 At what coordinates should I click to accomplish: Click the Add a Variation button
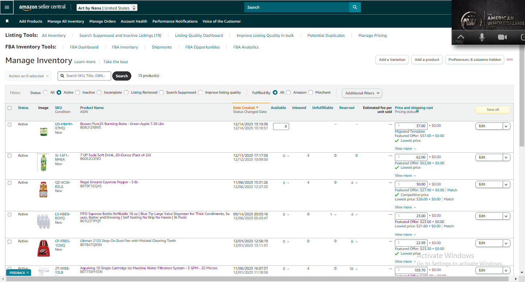coord(392,60)
